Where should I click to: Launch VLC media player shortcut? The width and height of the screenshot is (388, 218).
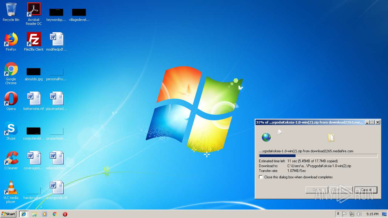click(x=11, y=192)
